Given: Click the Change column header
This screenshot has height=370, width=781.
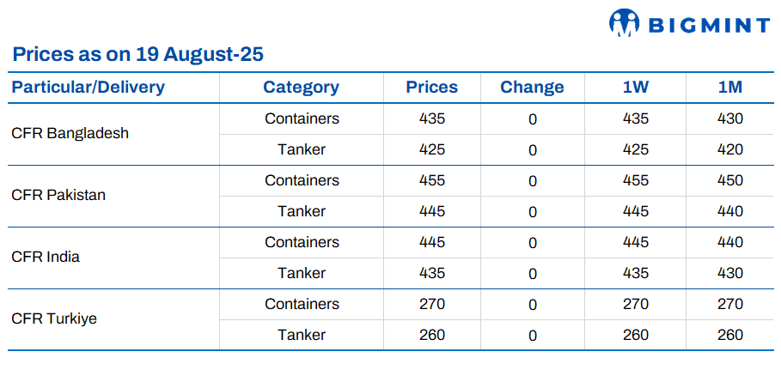Looking at the screenshot, I should [x=532, y=87].
